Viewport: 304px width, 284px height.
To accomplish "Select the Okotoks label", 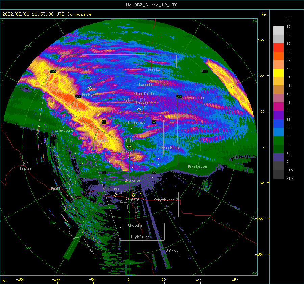I will click(135, 225).
